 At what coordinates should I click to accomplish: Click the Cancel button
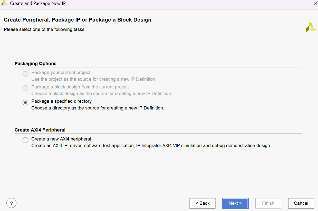pos(301,203)
